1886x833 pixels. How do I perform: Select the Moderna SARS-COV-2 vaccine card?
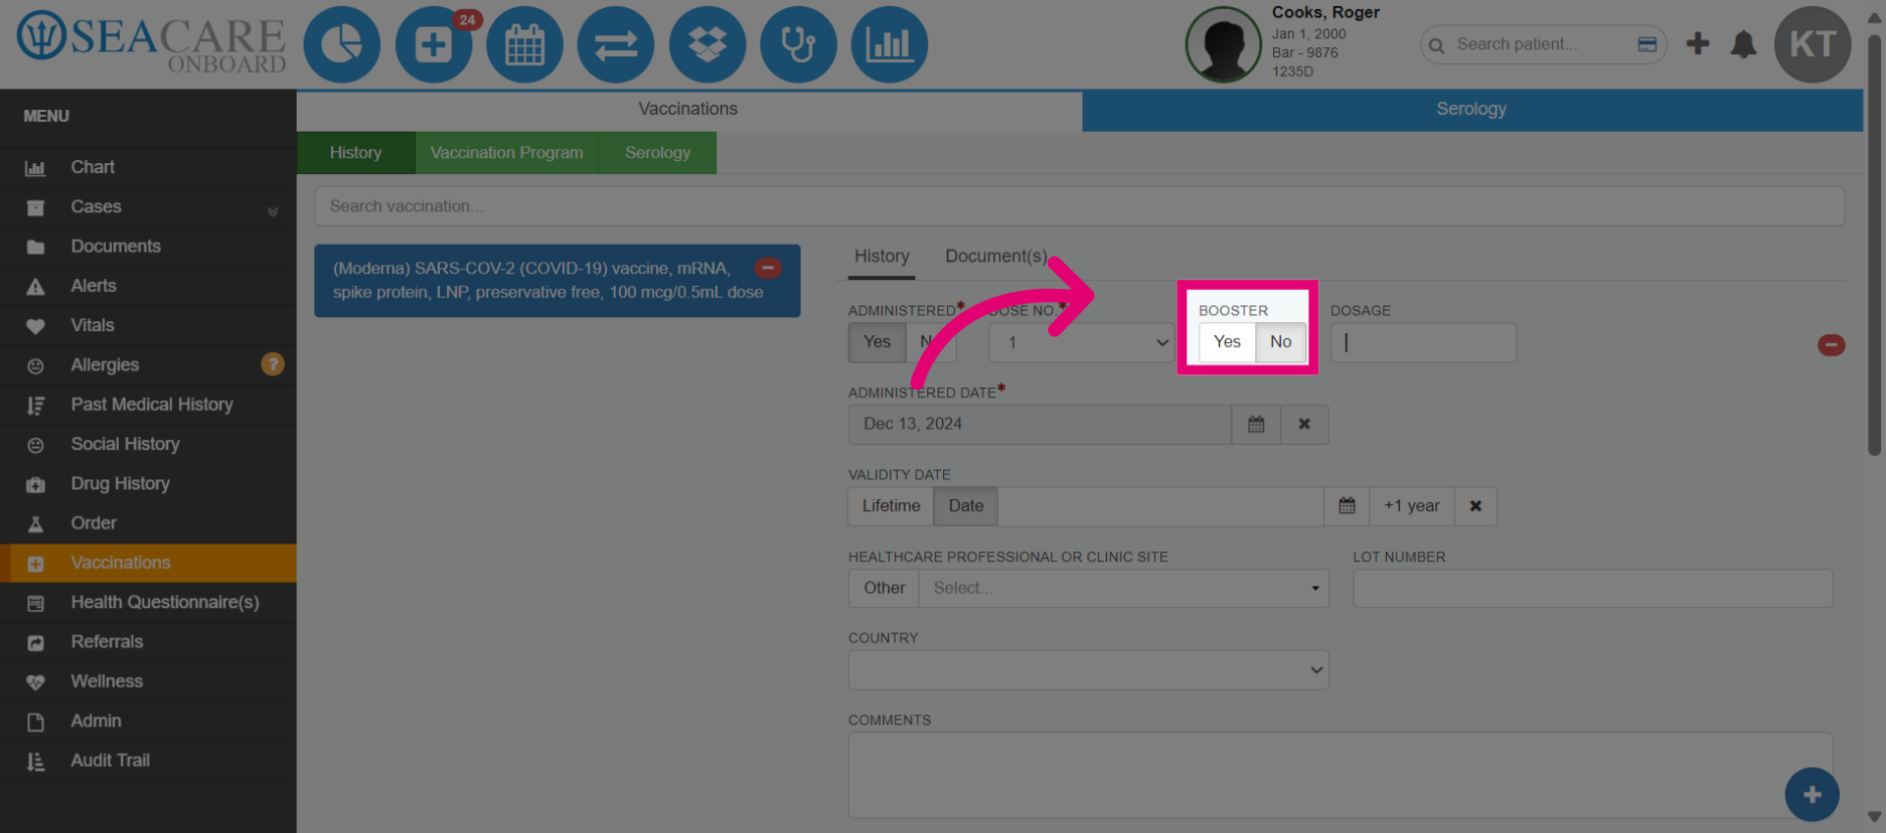tap(557, 281)
